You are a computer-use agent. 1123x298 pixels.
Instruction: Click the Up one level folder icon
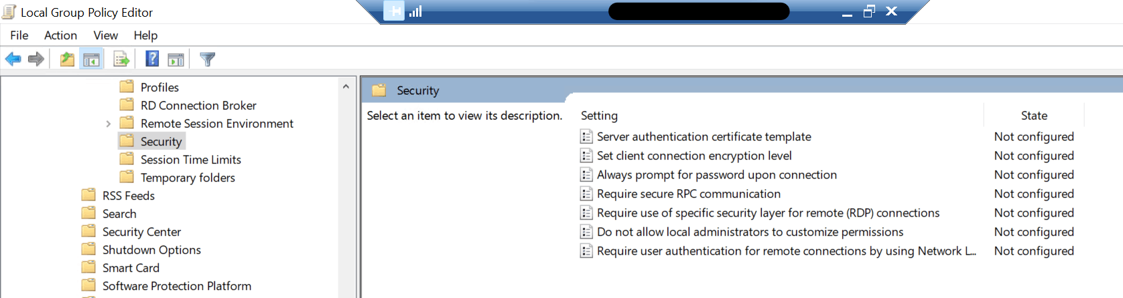67,59
